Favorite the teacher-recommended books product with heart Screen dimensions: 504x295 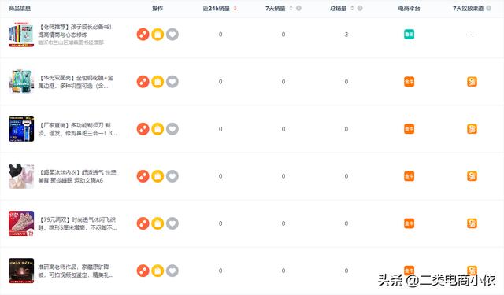pyautogui.click(x=172, y=35)
